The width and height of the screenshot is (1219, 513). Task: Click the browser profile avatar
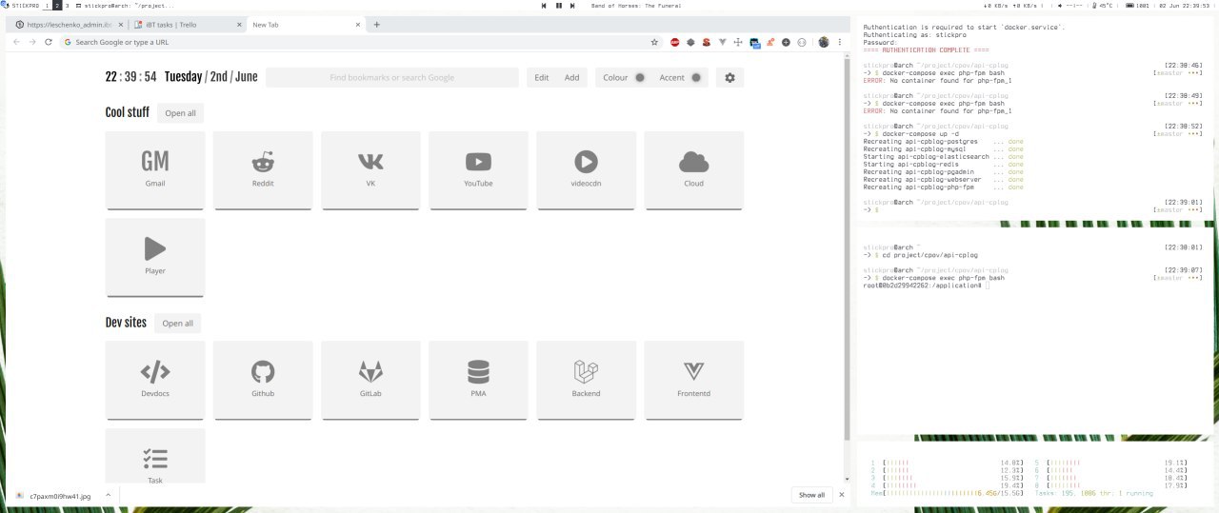(823, 42)
